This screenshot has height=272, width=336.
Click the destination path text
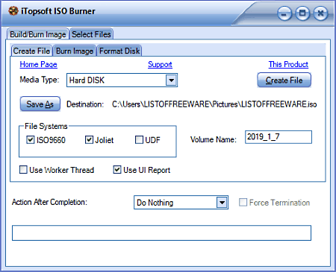[x=214, y=104]
